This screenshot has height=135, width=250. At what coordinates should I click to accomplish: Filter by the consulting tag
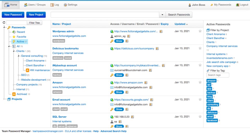coord(213,105)
